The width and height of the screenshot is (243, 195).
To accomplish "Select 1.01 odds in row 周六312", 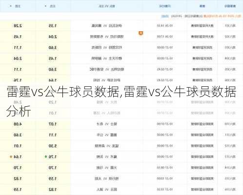I will (18, 146).
